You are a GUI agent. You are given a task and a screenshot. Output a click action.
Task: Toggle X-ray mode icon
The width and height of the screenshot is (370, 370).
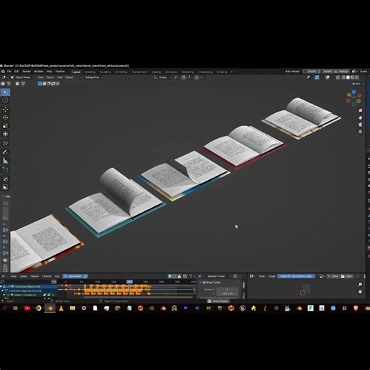pos(338,78)
